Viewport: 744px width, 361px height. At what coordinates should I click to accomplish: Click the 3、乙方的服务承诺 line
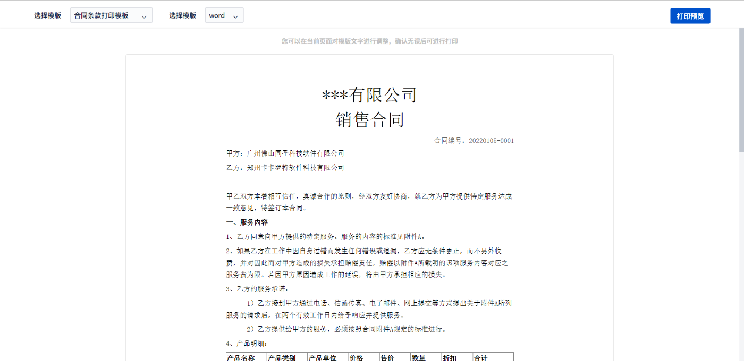coord(258,289)
